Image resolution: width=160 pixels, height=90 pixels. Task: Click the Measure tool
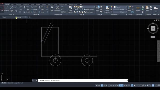[x=138, y=9]
